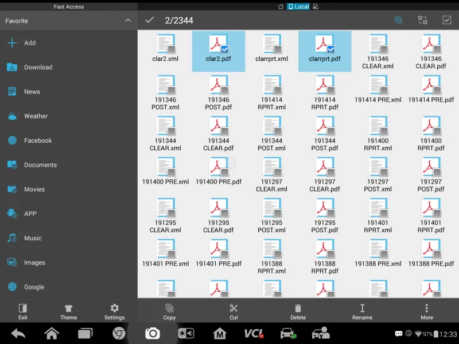Open Settings gear in sidebar footer

tap(114, 311)
